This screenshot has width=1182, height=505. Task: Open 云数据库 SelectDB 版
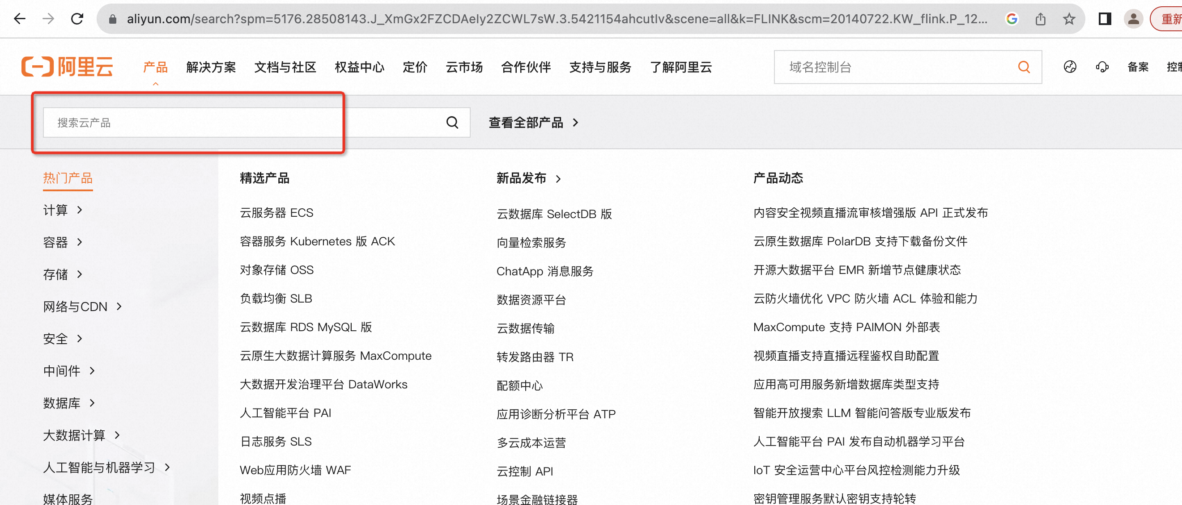coord(554,214)
